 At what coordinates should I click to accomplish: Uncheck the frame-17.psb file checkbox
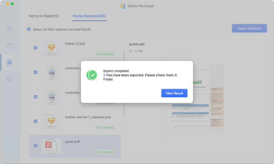point(35,48)
